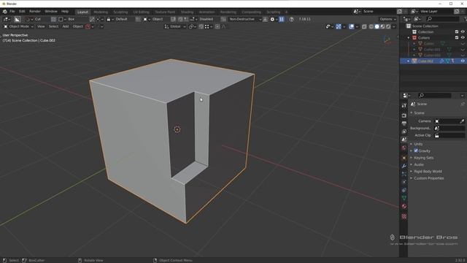The image size is (467, 263).
Task: Open the Options dropdown in header
Action: (387, 19)
